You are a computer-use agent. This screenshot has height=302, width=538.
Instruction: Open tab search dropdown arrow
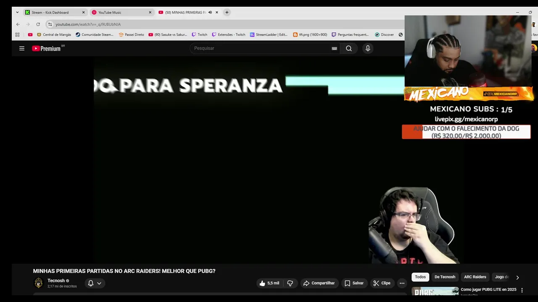(17, 13)
